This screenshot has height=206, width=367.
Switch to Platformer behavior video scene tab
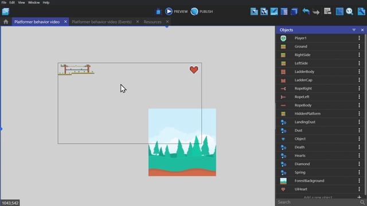37,22
